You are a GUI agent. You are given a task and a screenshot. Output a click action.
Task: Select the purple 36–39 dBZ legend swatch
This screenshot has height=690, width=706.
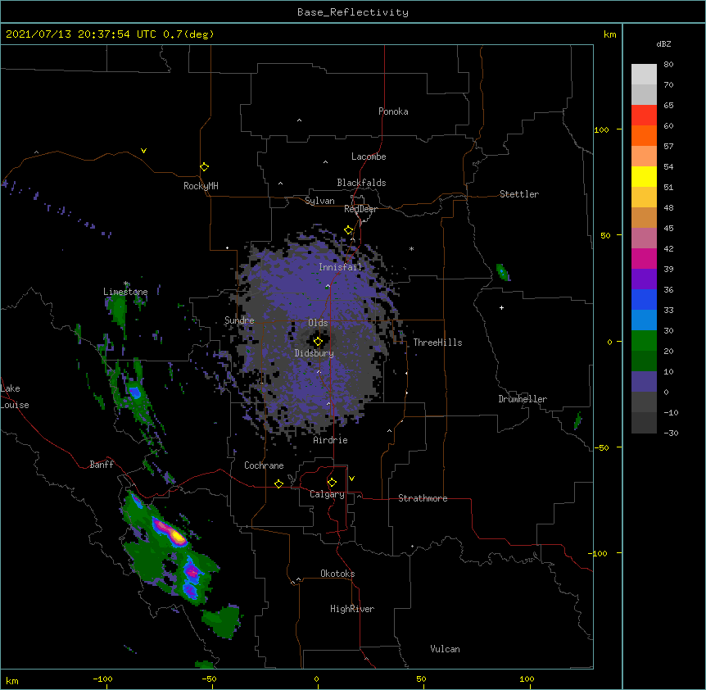[644, 279]
